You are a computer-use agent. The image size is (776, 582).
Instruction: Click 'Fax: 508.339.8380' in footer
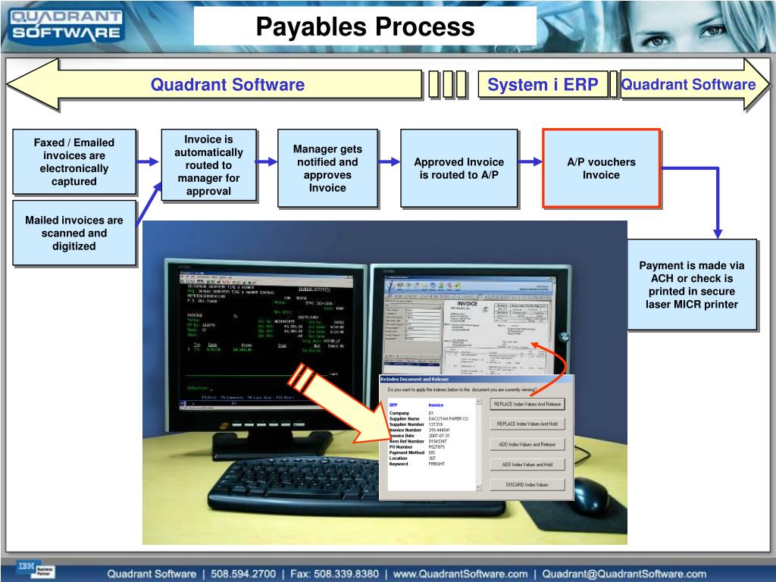click(334, 574)
